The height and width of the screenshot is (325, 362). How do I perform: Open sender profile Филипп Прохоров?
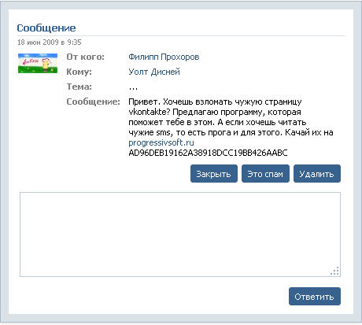[164, 57]
